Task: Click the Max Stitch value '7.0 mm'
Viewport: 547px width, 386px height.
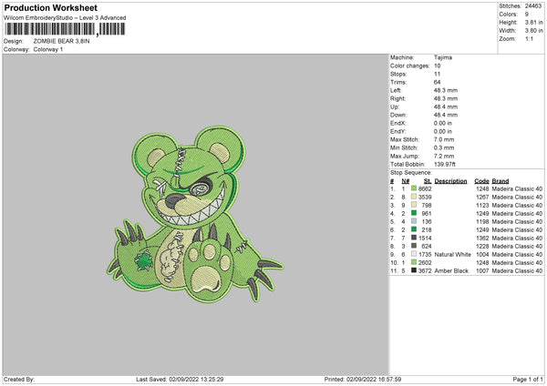Action: point(444,139)
